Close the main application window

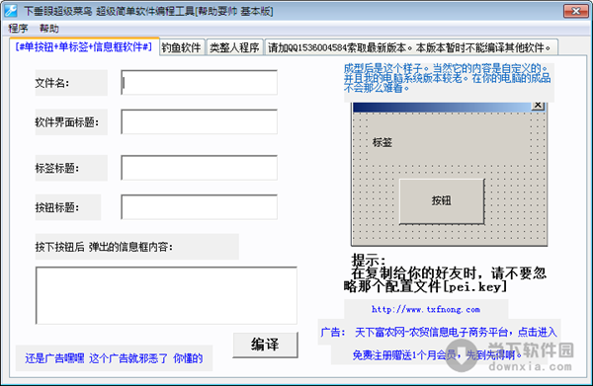(575, 11)
